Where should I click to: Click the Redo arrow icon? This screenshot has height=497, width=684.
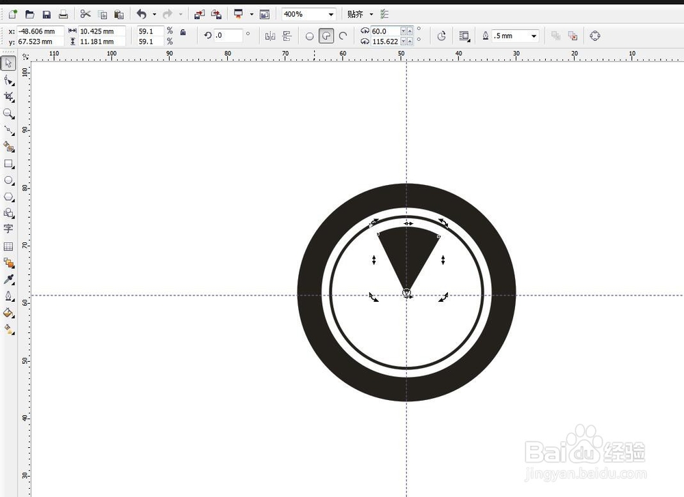(x=168, y=14)
